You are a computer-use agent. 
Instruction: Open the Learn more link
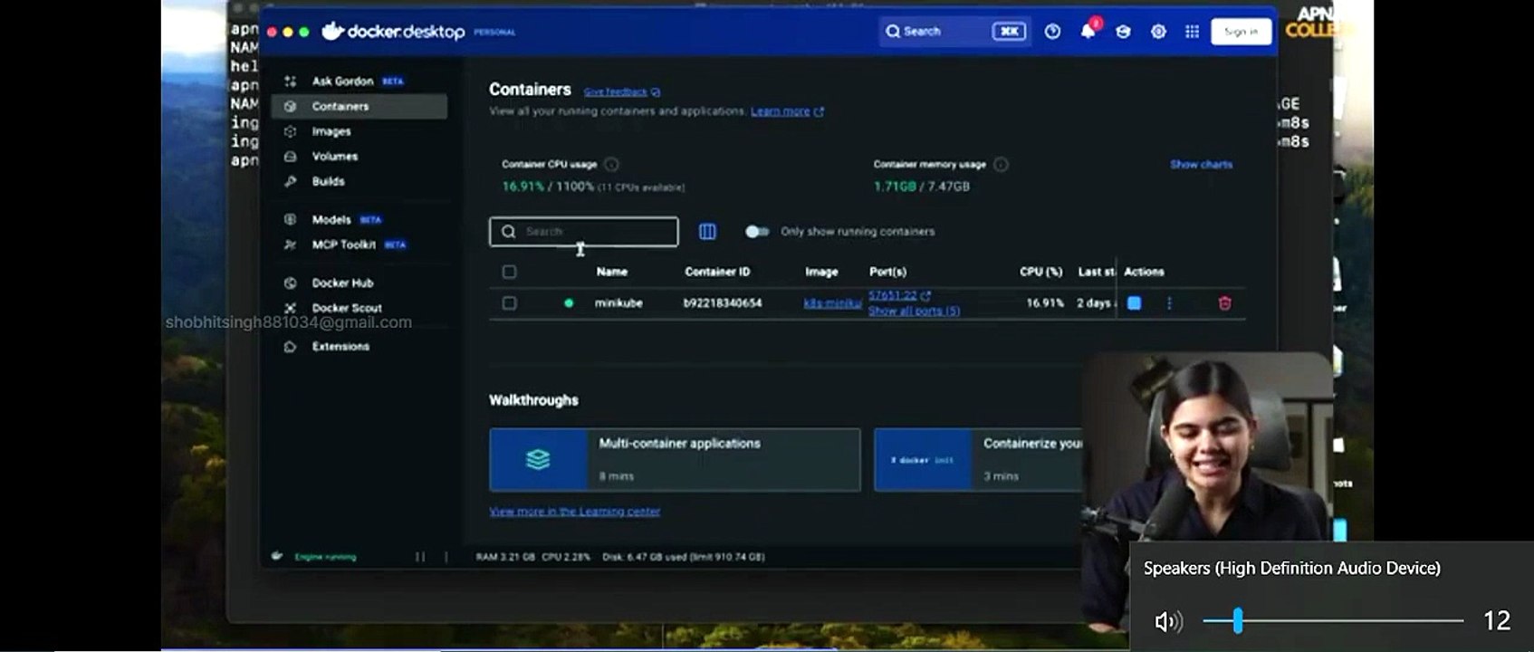[787, 111]
